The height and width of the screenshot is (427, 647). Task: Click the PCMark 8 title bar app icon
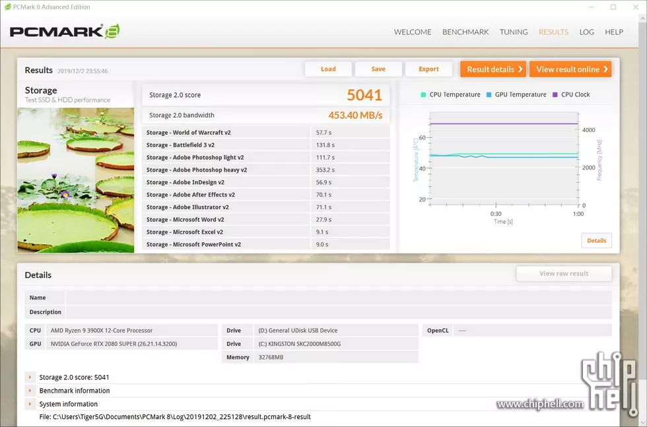click(7, 7)
